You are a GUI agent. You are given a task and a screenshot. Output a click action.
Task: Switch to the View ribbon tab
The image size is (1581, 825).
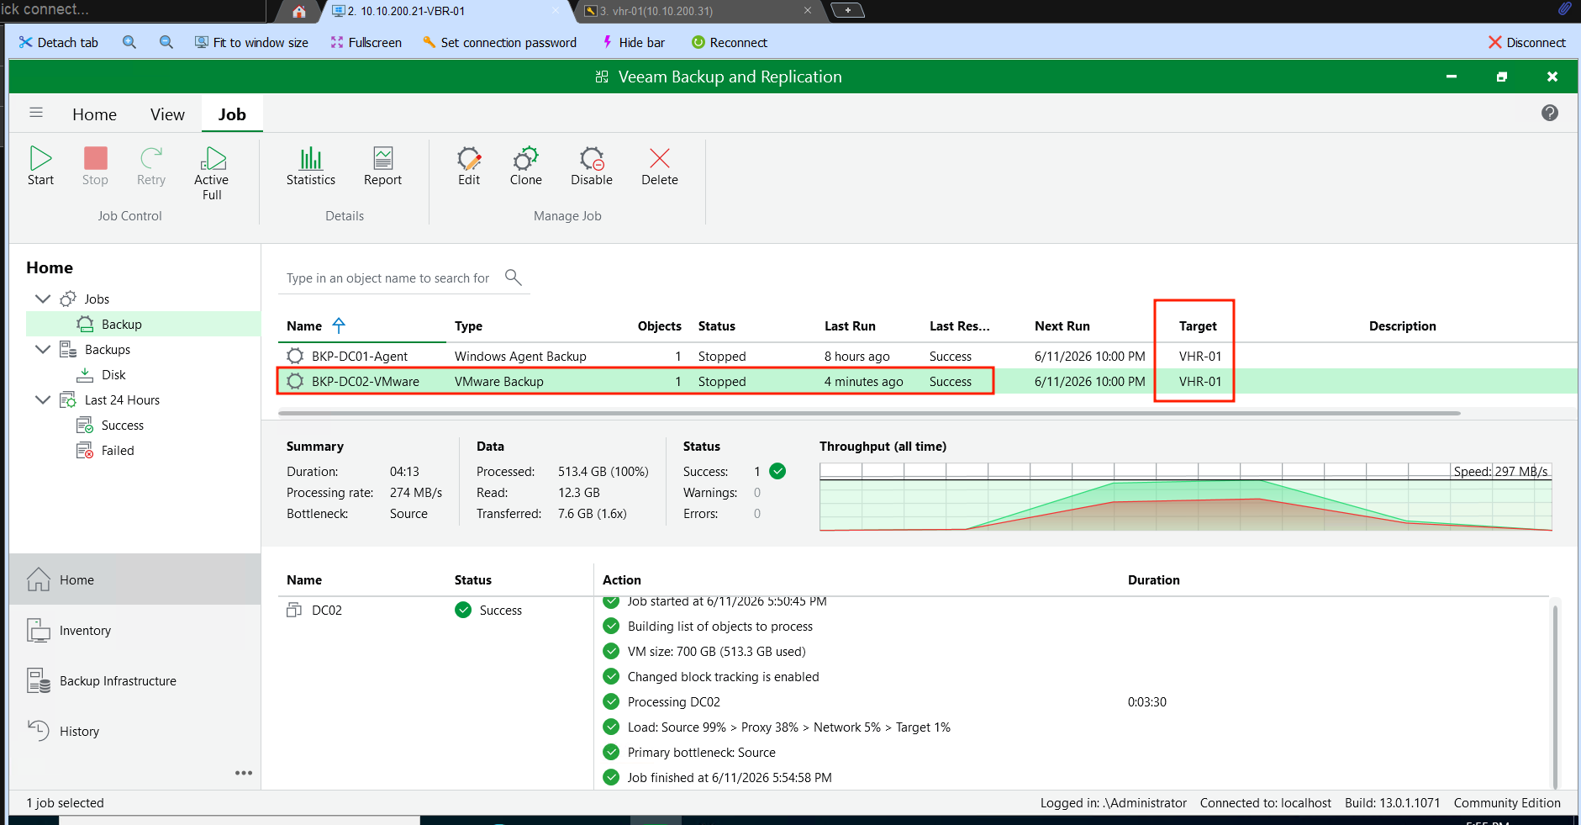pos(167,114)
